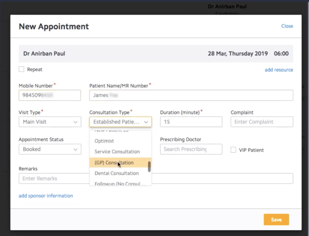
Task: Expand the Consultation Type dropdown
Action: click(120, 122)
